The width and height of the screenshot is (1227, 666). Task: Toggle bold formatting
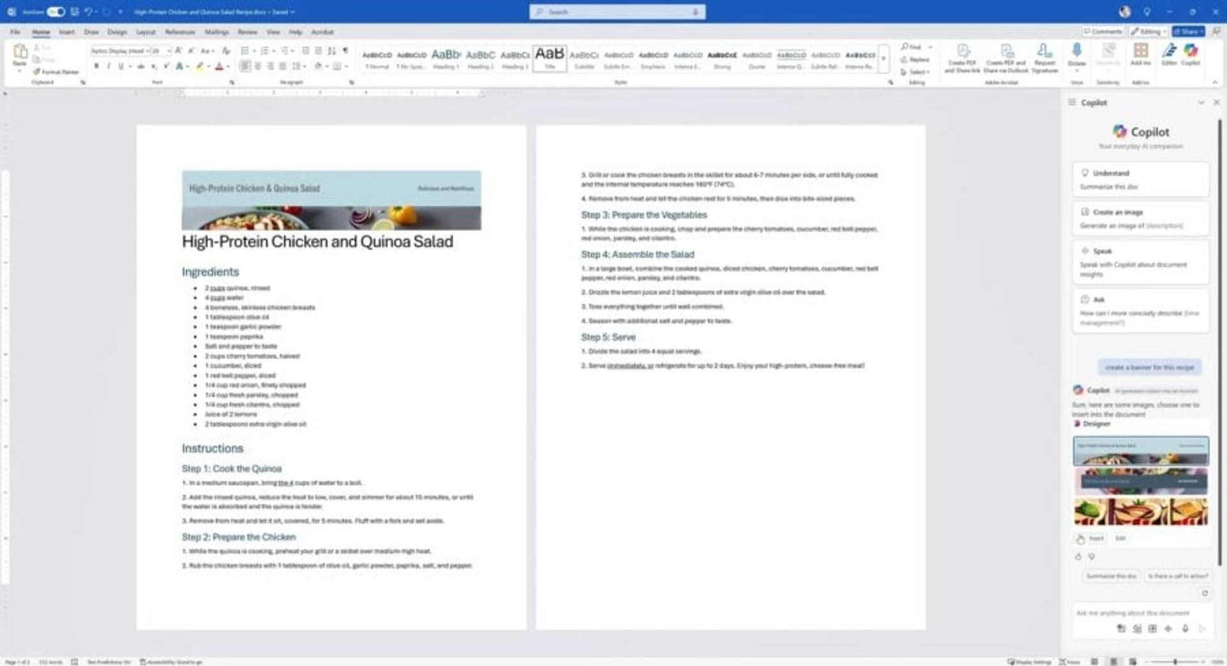[96, 66]
